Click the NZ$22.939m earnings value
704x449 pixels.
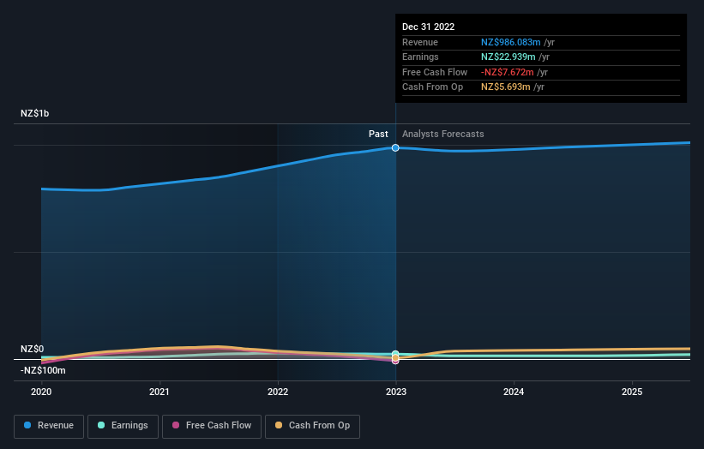508,57
